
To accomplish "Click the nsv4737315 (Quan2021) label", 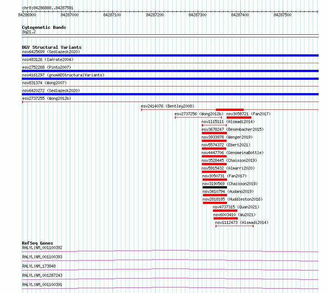I will (236, 207).
